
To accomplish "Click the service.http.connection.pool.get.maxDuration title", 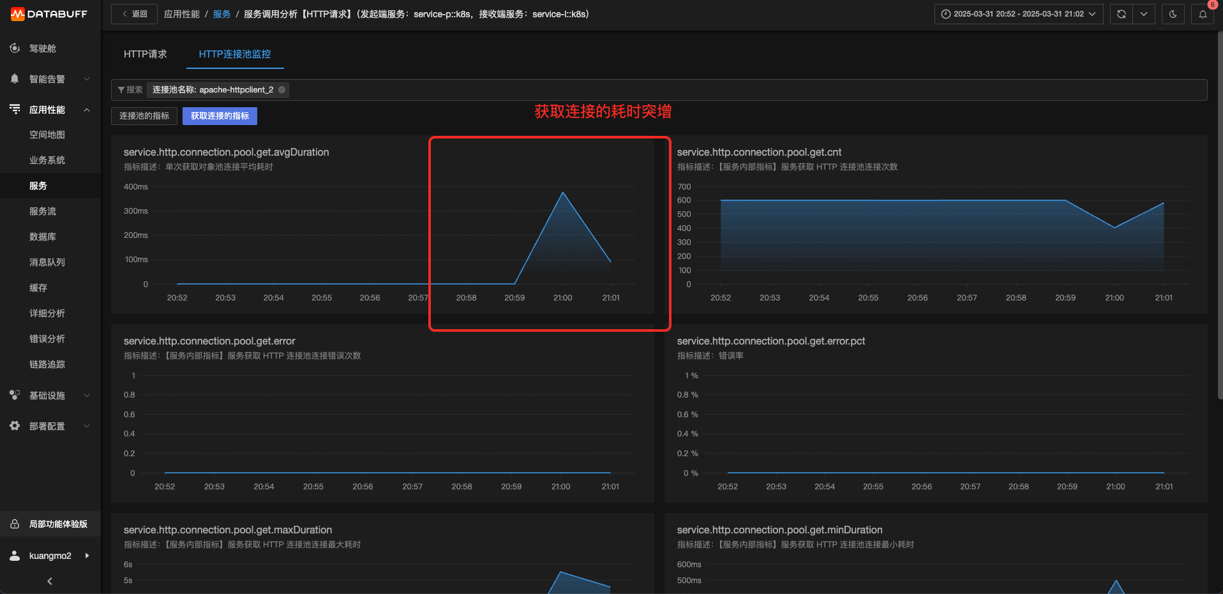I will click(228, 530).
